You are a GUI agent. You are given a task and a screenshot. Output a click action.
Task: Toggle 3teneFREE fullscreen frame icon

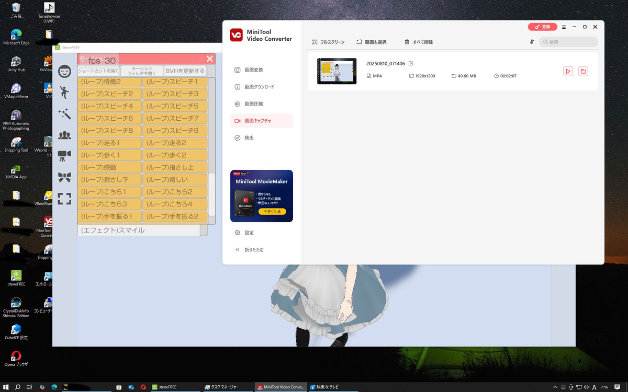point(64,199)
